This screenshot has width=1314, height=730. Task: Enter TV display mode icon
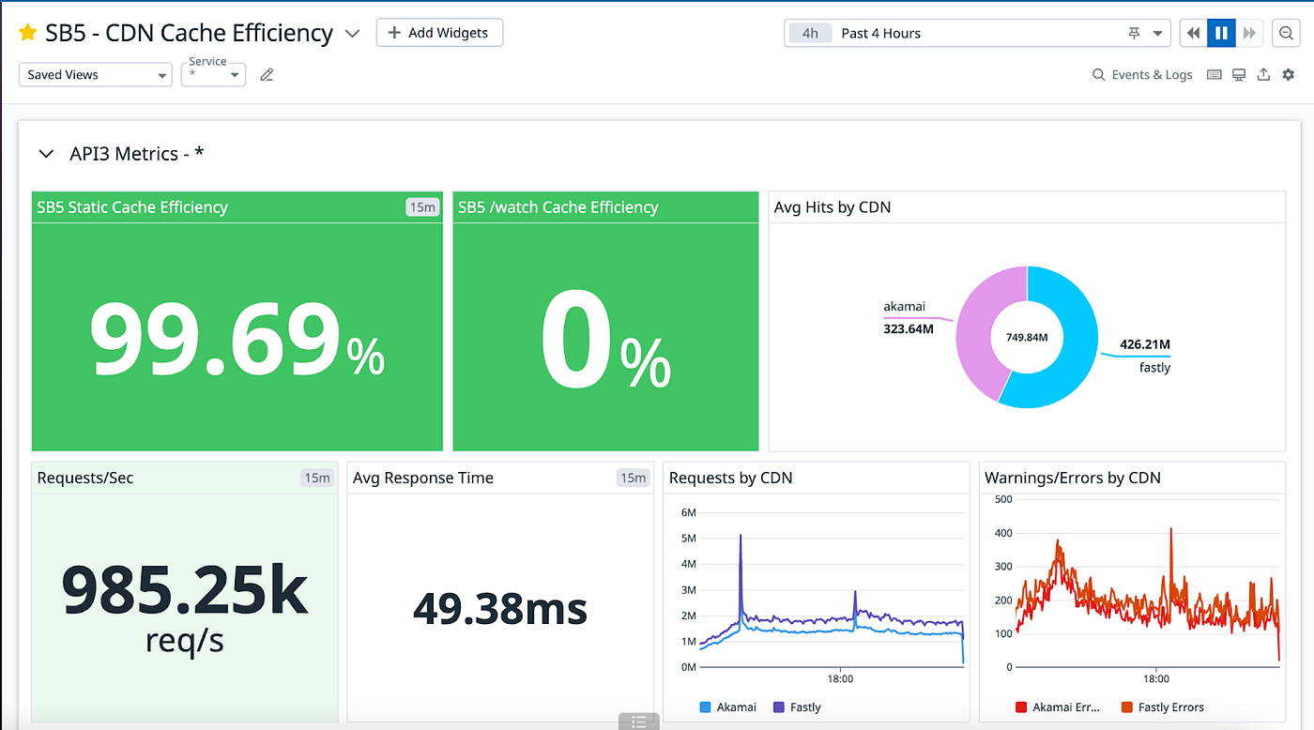click(x=1239, y=75)
